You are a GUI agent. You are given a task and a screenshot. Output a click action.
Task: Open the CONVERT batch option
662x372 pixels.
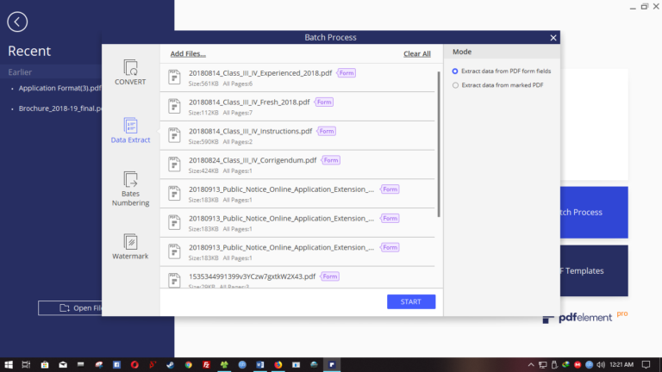coord(130,72)
